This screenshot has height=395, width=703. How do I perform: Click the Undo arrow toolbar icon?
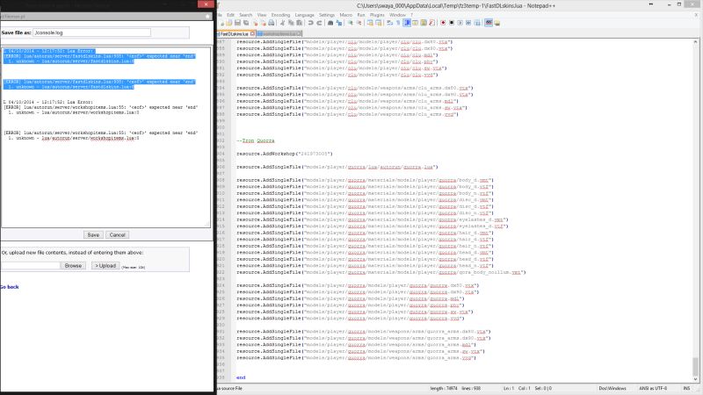(x=310, y=23)
